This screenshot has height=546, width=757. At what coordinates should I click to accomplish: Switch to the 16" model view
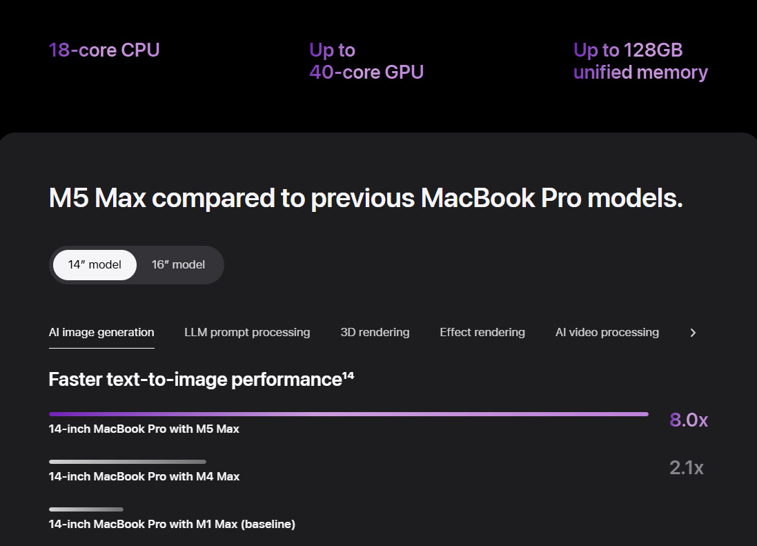pos(178,264)
